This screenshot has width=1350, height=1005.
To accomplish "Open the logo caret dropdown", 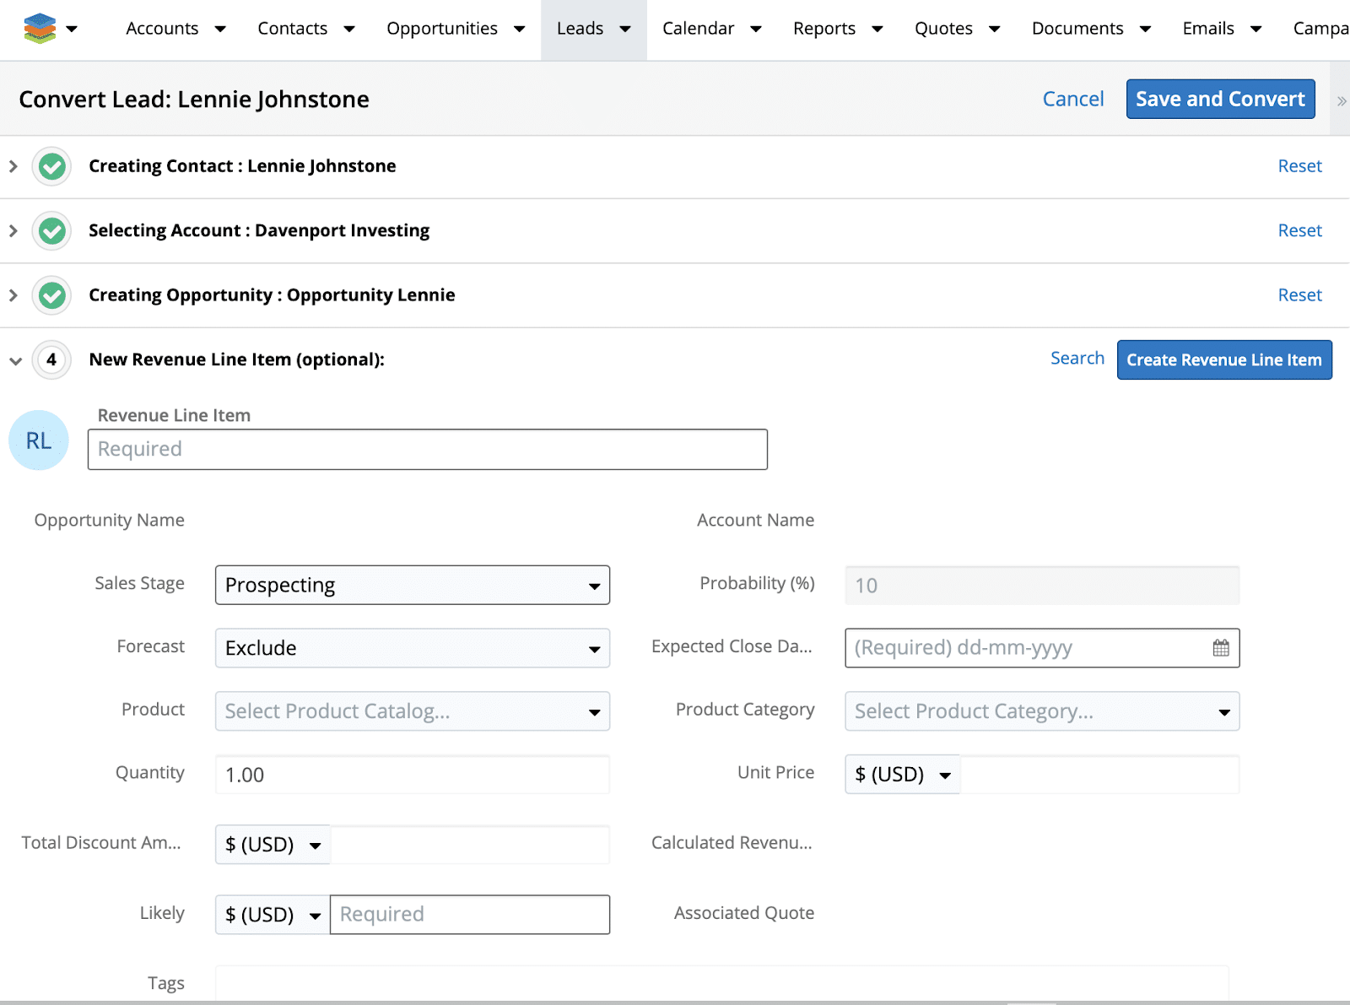I will click(72, 29).
